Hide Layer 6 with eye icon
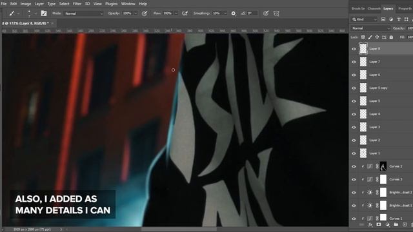Viewport: 413px width, 232px height. (354, 75)
